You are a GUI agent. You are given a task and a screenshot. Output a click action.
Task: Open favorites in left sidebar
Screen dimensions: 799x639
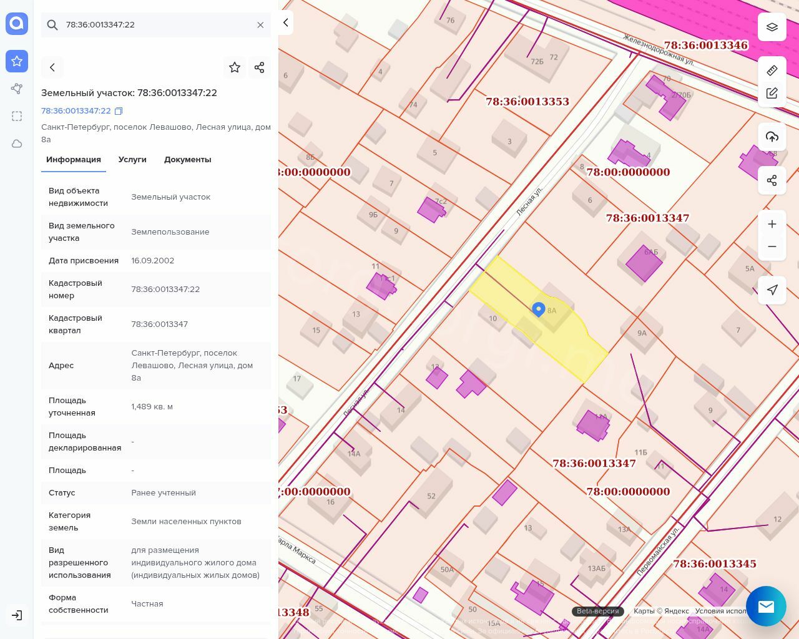[x=17, y=61]
